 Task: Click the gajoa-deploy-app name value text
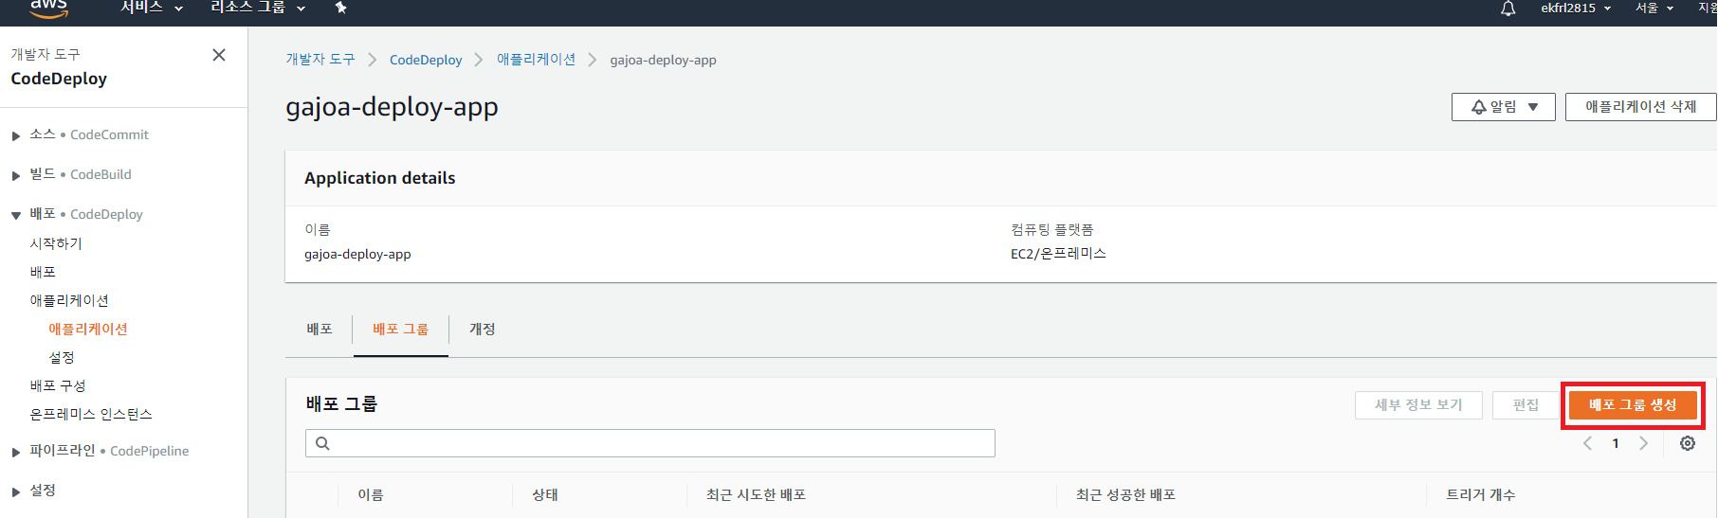pos(357,254)
